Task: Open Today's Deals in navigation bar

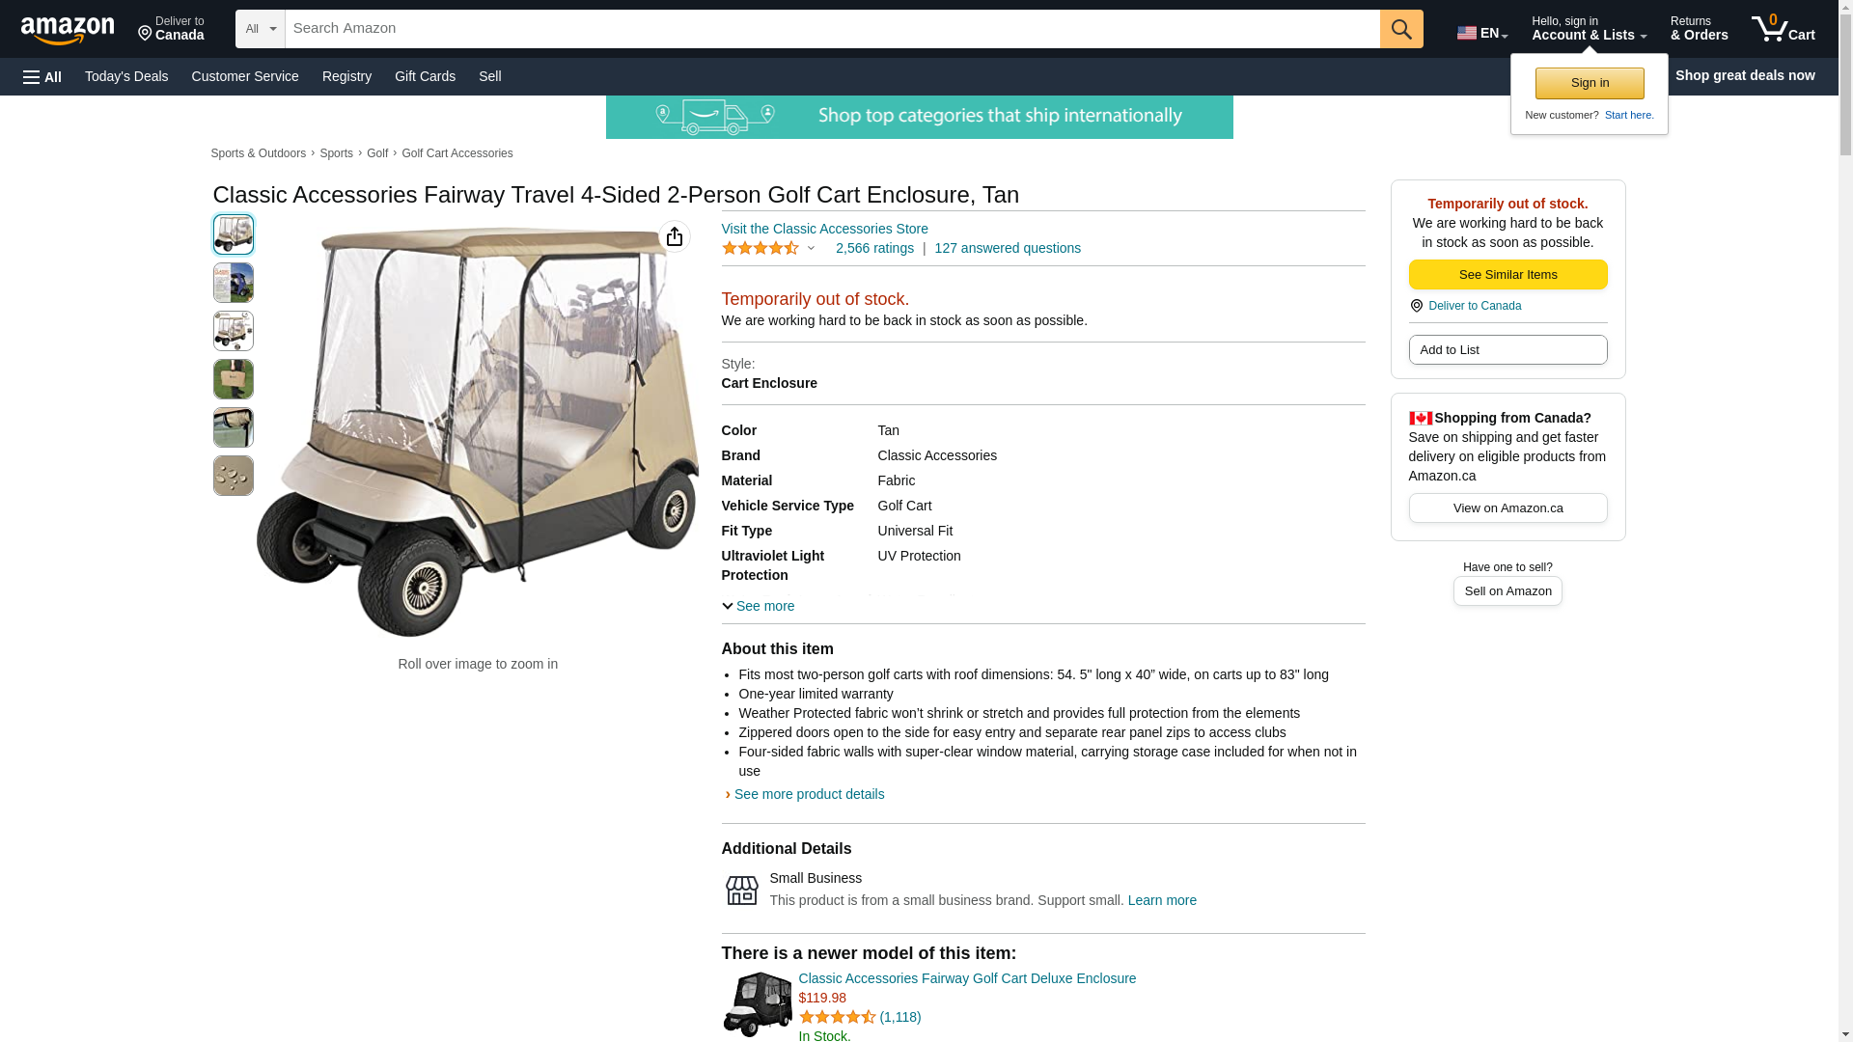Action: pos(126,76)
